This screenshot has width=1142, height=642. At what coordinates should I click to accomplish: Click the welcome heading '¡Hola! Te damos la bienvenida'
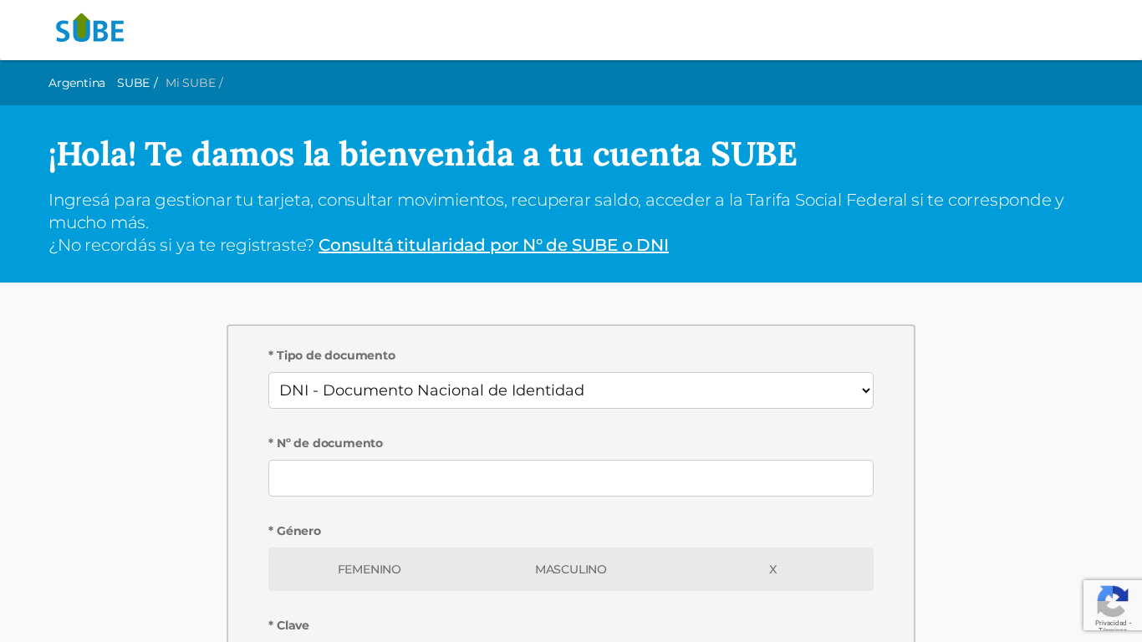422,154
